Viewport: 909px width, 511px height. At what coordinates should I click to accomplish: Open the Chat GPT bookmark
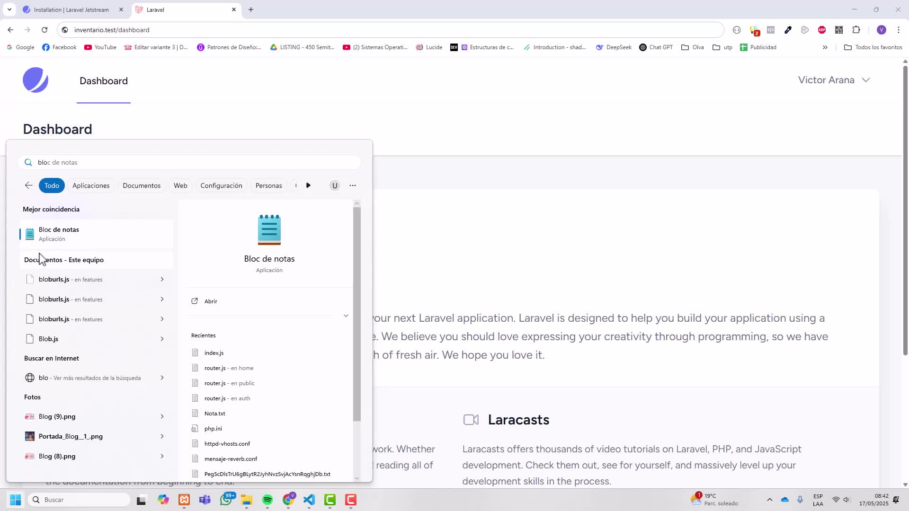(x=656, y=47)
